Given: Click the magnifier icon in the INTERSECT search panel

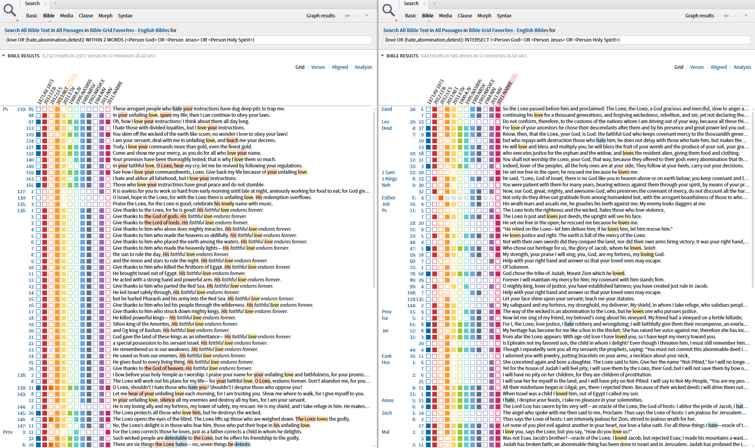Looking at the screenshot, I should pyautogui.click(x=388, y=10).
